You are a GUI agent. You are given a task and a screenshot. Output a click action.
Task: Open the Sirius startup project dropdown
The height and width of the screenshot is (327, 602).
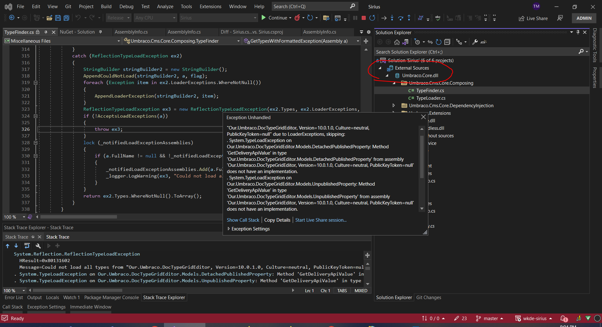pyautogui.click(x=219, y=18)
